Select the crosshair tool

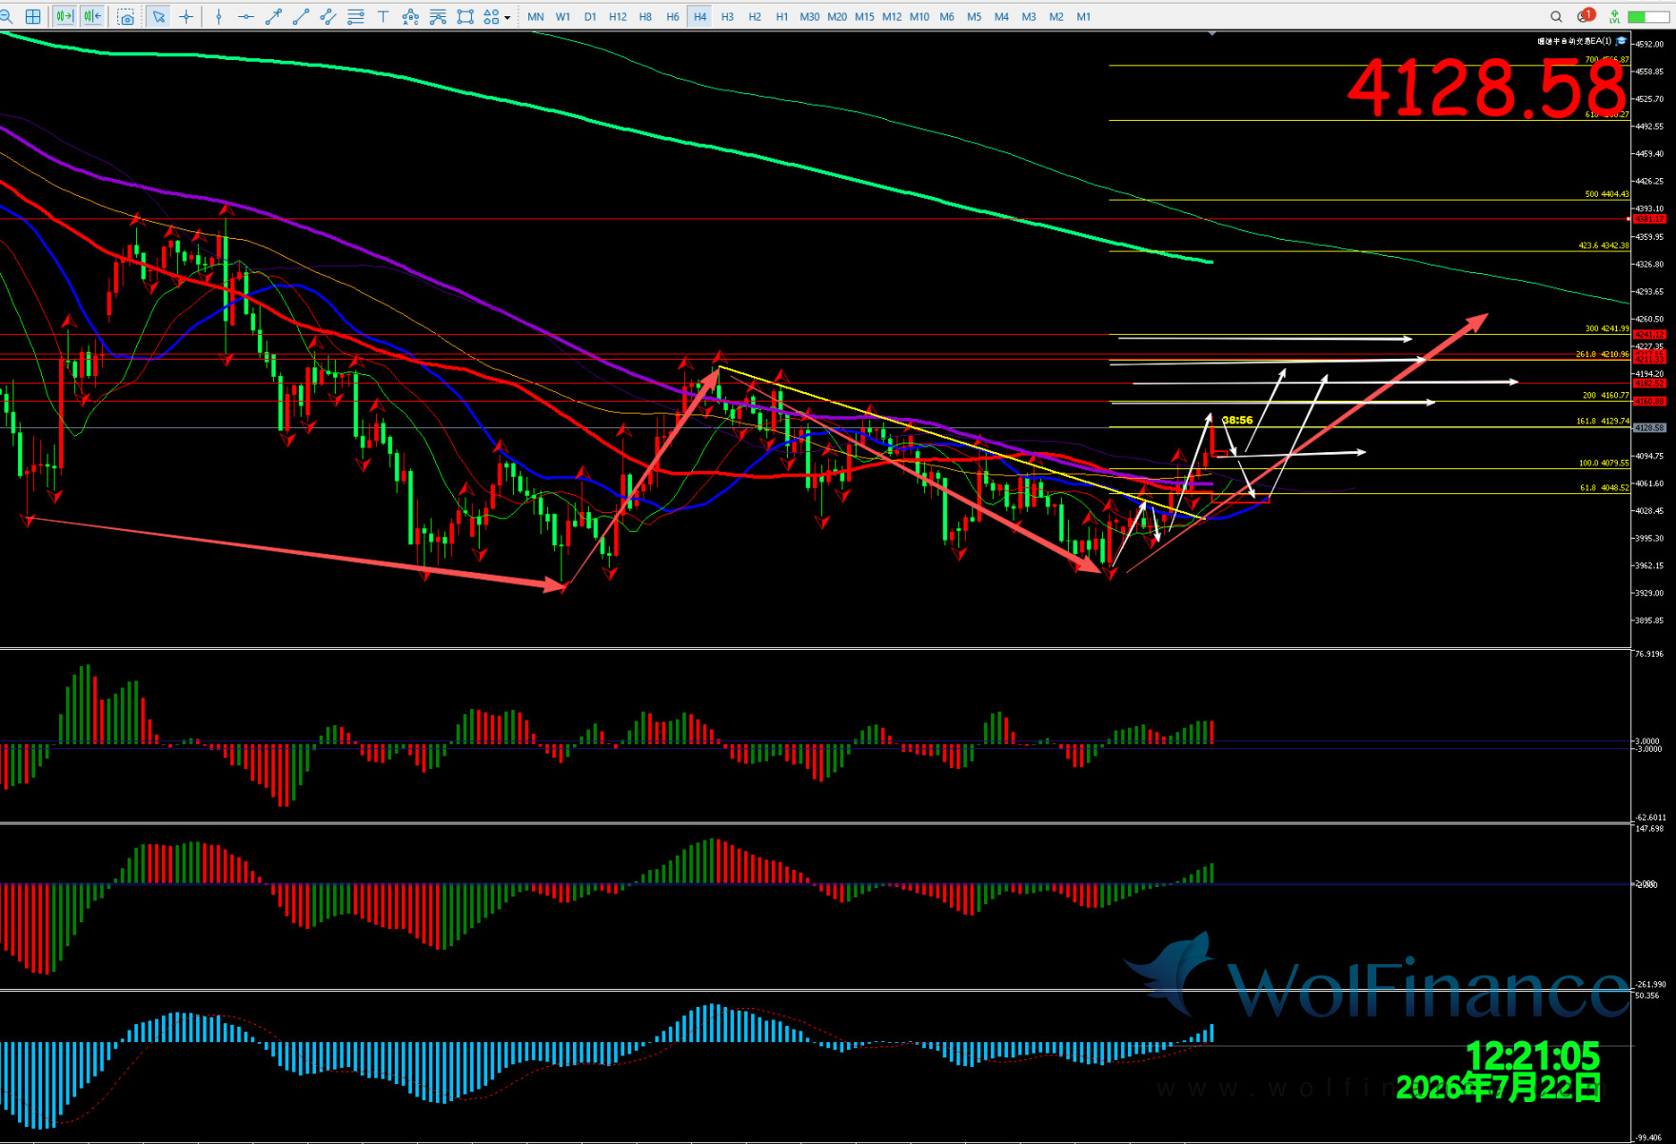187,16
